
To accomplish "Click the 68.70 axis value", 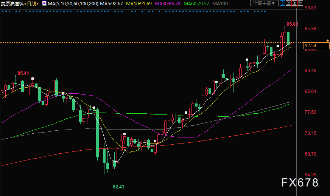I will [310, 154].
